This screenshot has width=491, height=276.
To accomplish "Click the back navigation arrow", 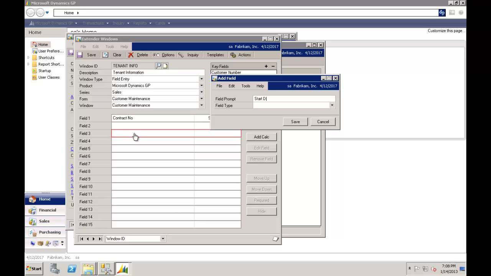I will 30,13.
